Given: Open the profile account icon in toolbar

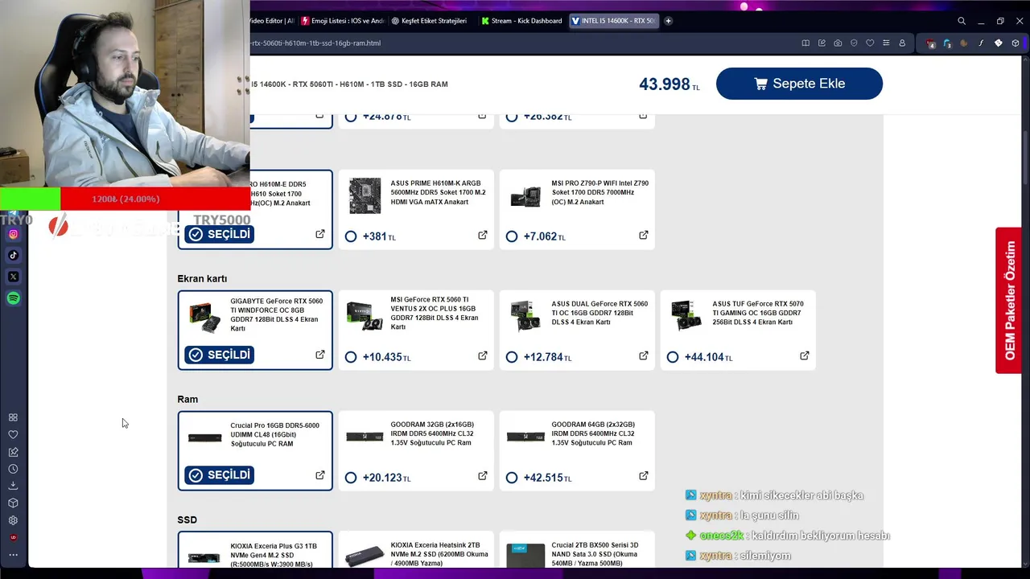Looking at the screenshot, I should 902,43.
